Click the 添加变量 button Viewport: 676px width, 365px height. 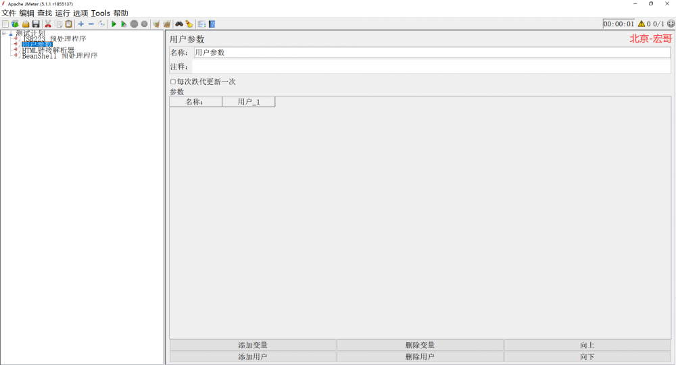[253, 345]
